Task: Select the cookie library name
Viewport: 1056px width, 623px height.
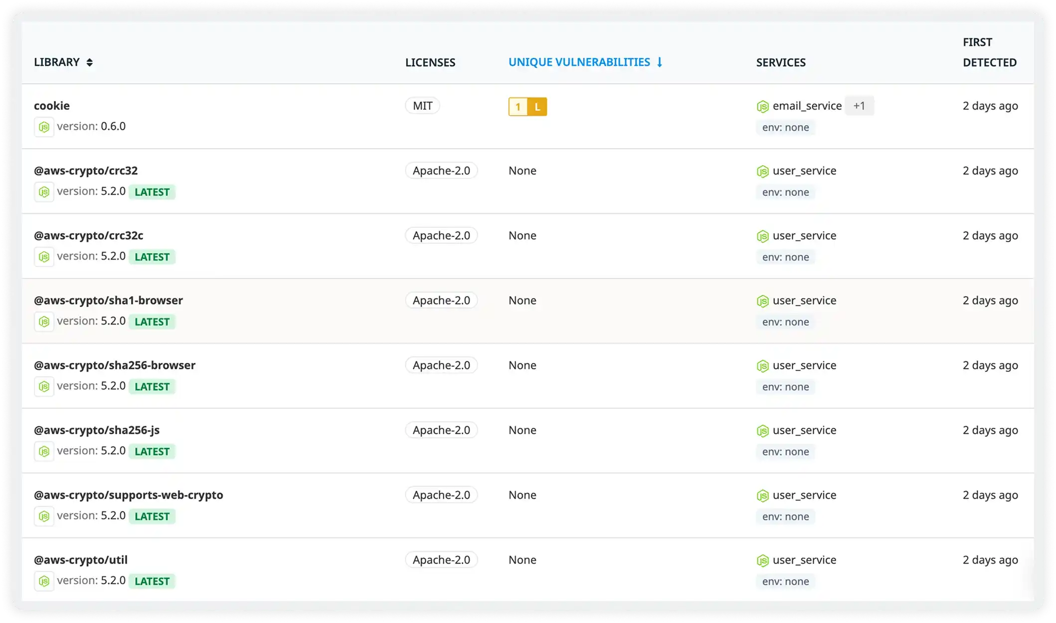Action: pyautogui.click(x=52, y=105)
